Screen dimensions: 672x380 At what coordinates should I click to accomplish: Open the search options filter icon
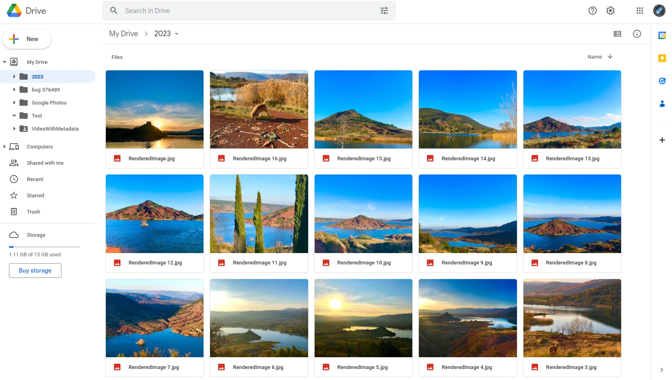[384, 11]
